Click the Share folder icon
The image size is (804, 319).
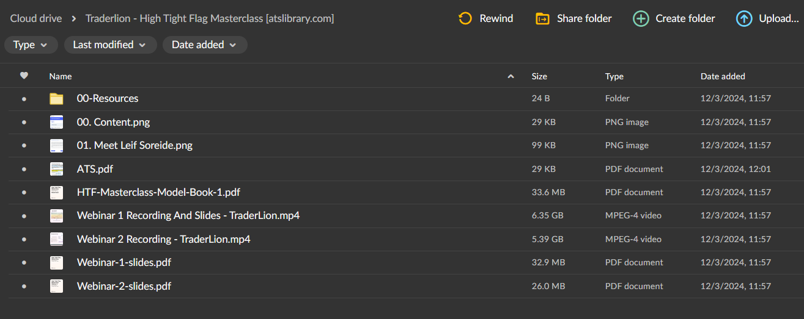pyautogui.click(x=542, y=18)
